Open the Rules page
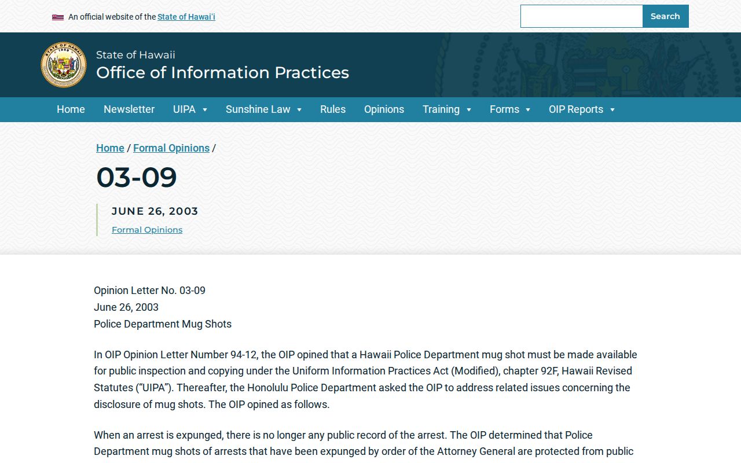Screen dimensions: 741x463 333,109
